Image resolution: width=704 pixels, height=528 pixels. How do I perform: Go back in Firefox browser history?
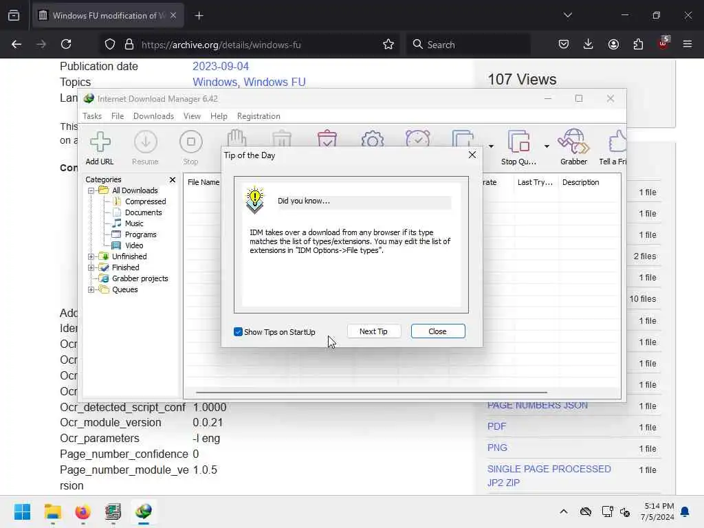16,44
